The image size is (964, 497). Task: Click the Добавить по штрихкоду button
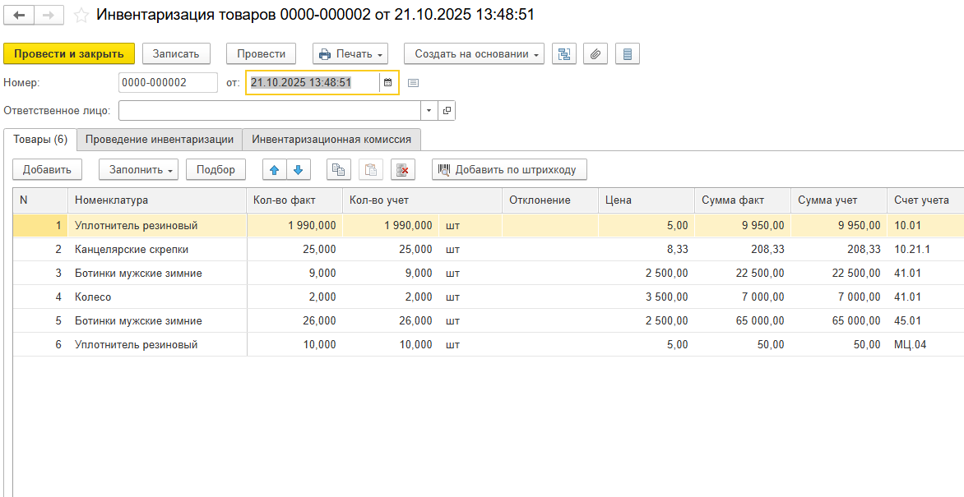(x=509, y=170)
